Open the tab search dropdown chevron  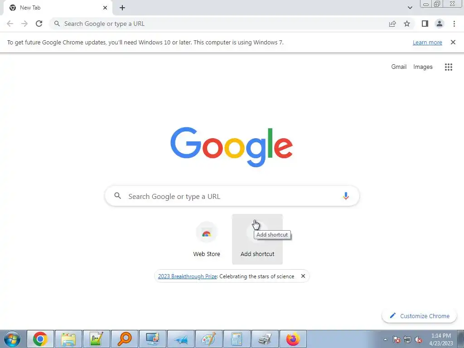(x=410, y=8)
